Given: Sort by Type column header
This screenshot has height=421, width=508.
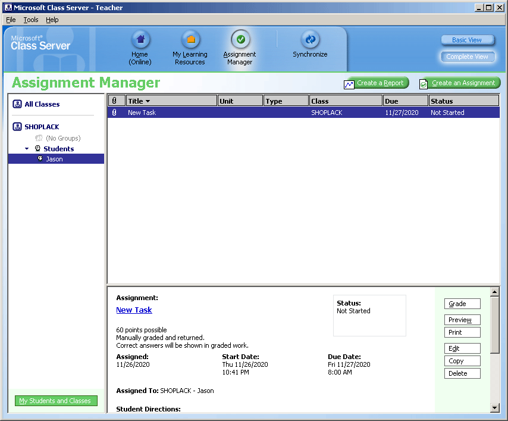Looking at the screenshot, I should point(286,101).
